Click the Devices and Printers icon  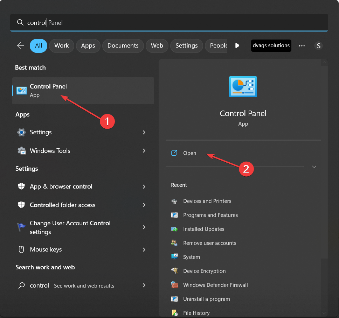tap(174, 202)
